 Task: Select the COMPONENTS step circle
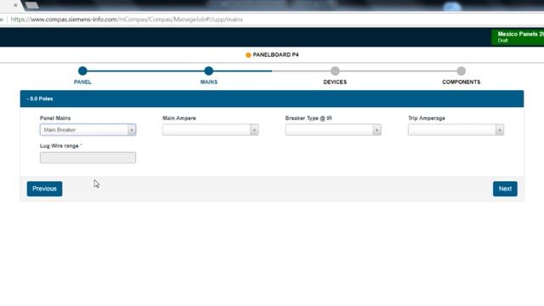461,71
